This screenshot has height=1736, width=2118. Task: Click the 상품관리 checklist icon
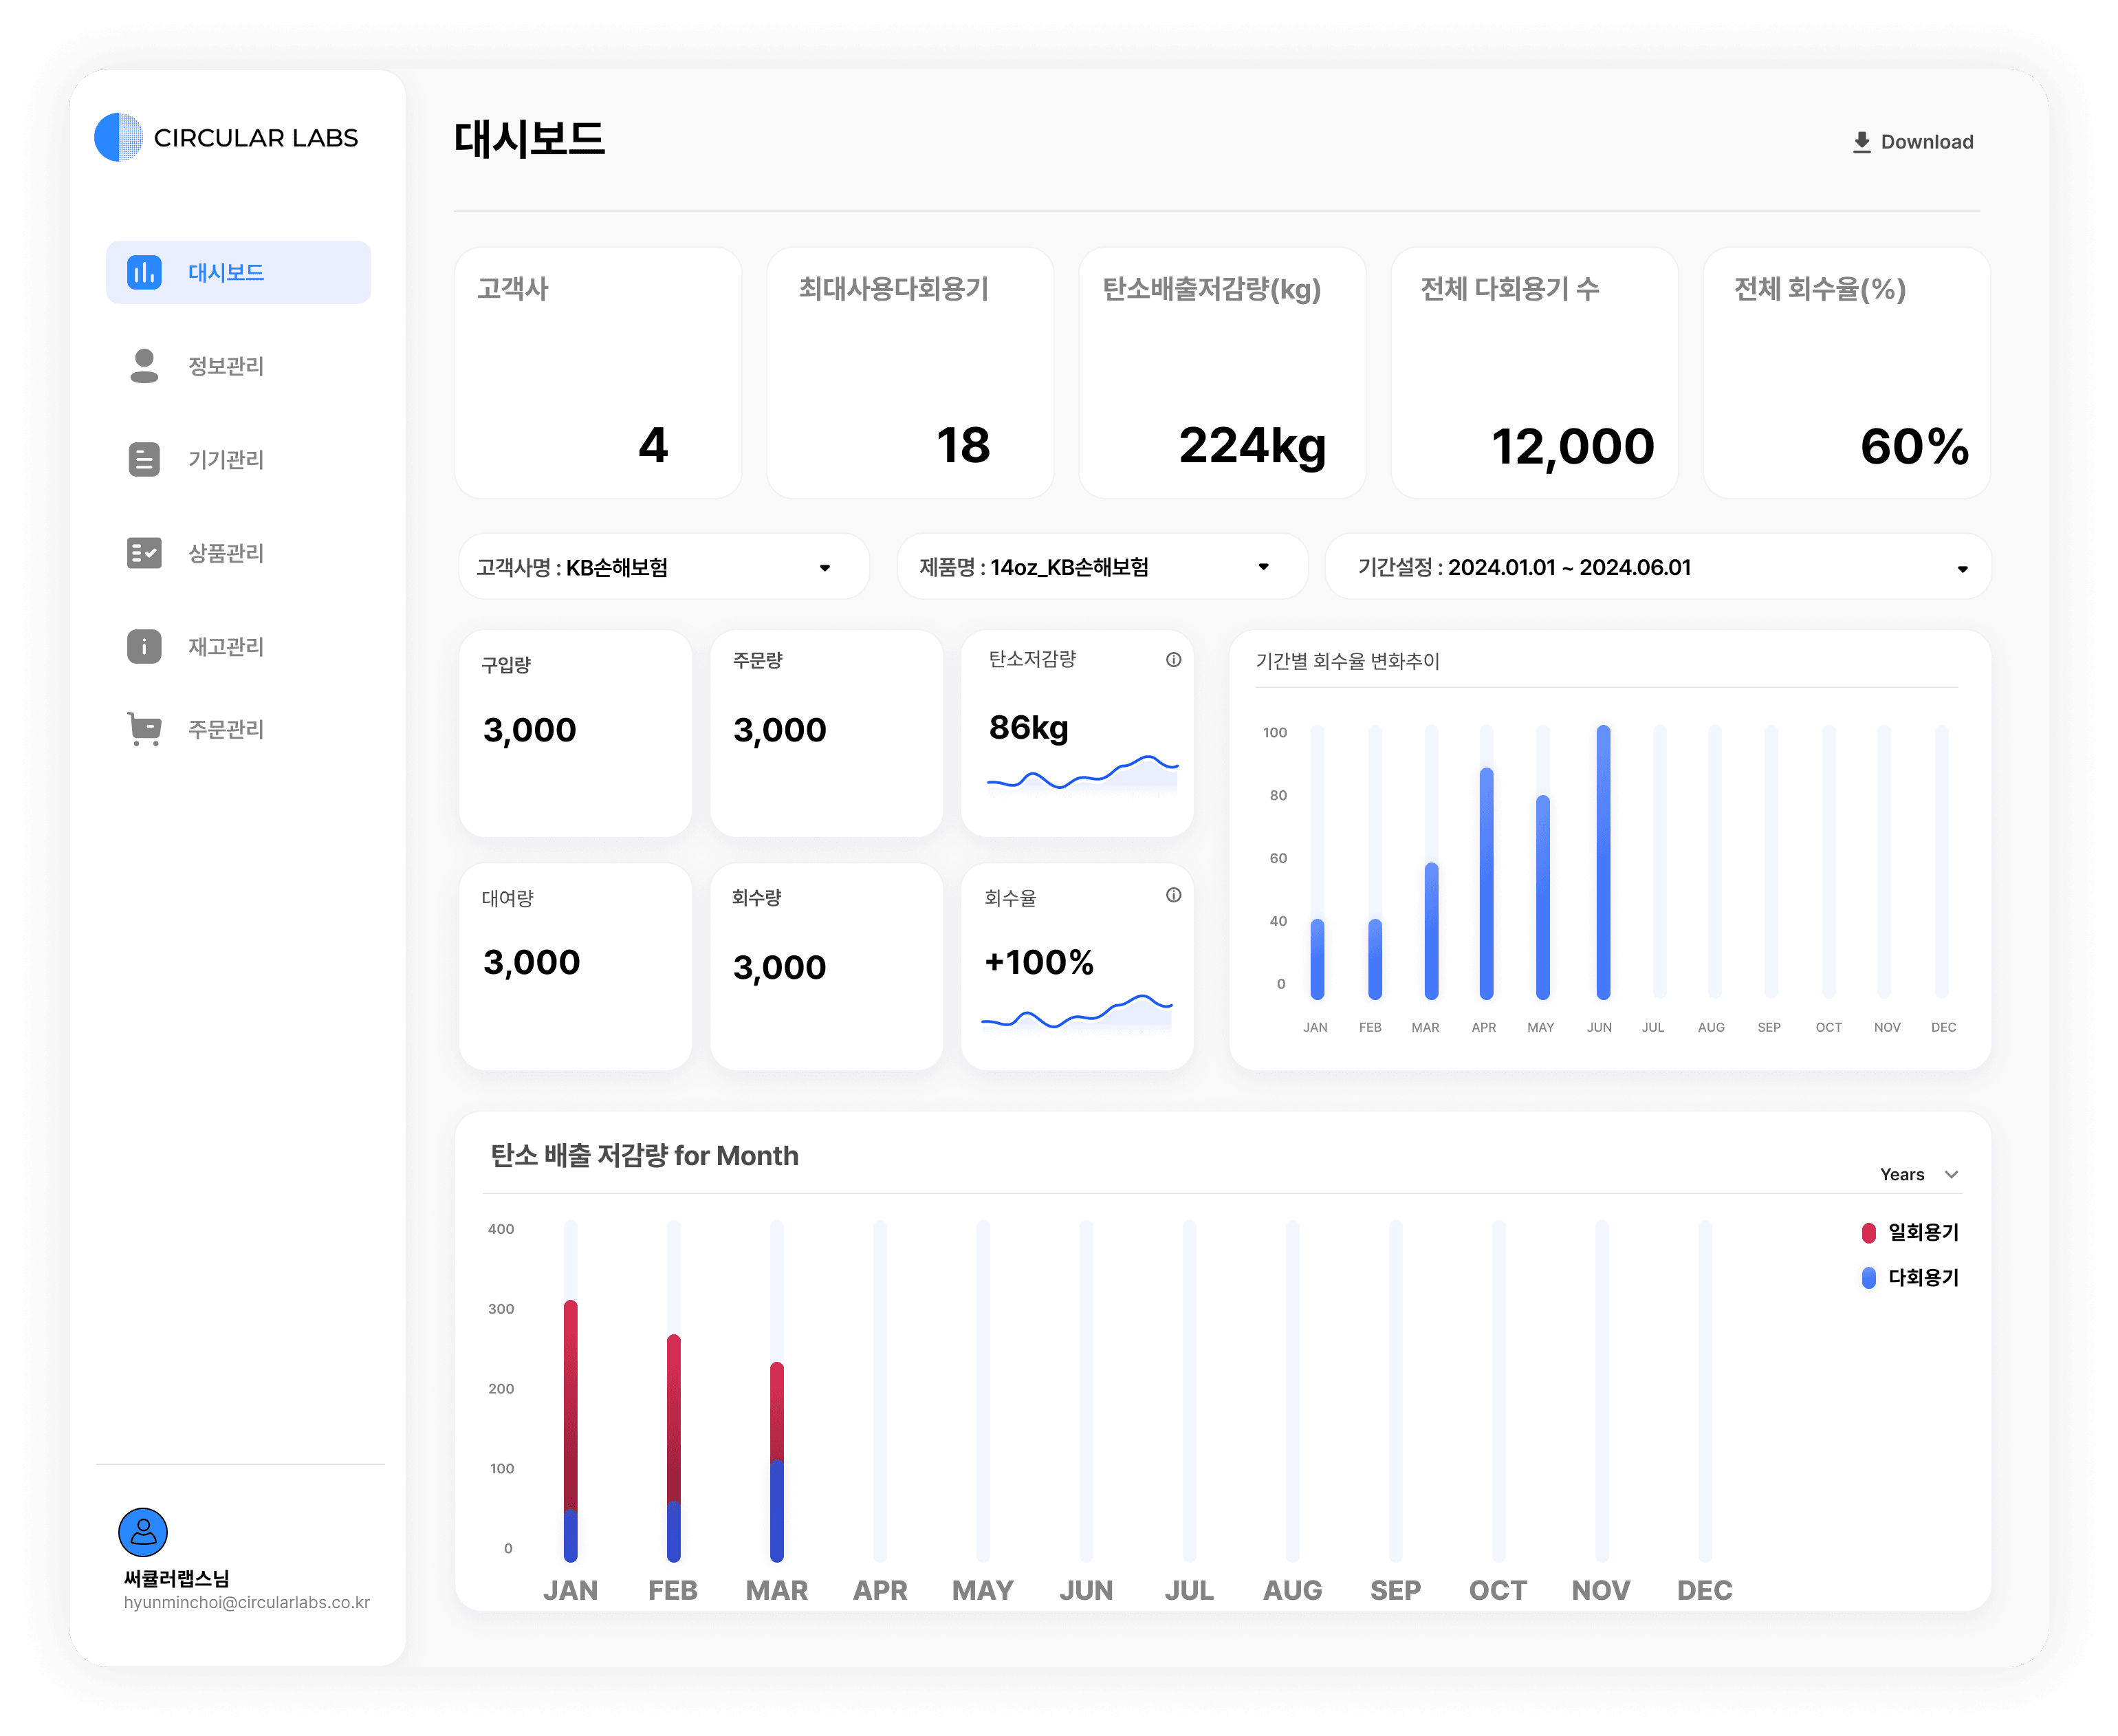pyautogui.click(x=144, y=553)
